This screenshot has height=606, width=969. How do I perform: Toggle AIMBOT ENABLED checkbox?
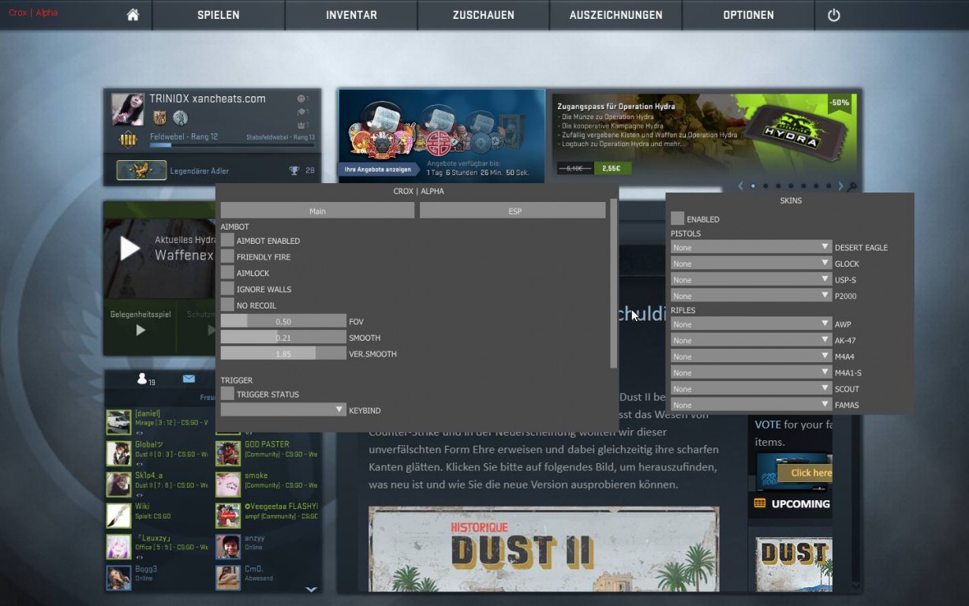227,241
